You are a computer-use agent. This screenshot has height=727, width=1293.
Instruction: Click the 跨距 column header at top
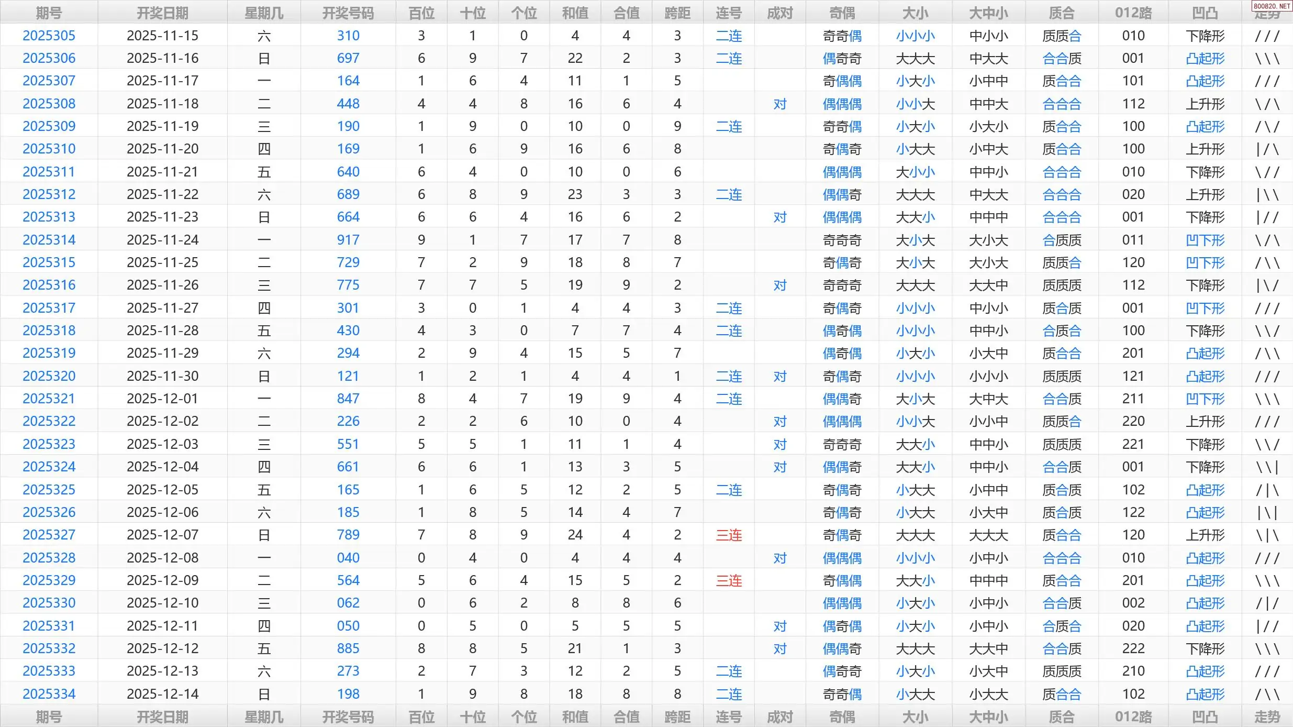677,13
